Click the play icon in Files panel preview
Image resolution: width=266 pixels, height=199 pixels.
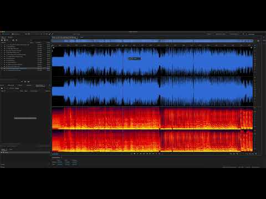(x=22, y=82)
